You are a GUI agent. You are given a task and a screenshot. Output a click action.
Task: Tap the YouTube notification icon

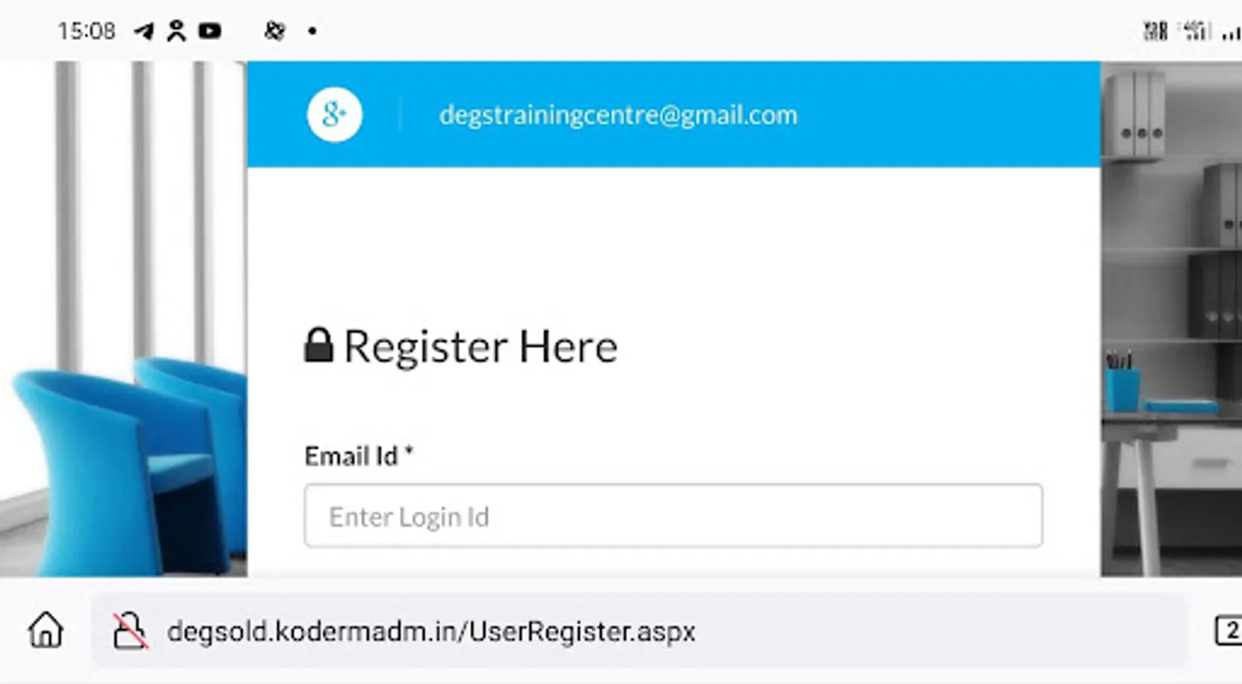click(210, 31)
